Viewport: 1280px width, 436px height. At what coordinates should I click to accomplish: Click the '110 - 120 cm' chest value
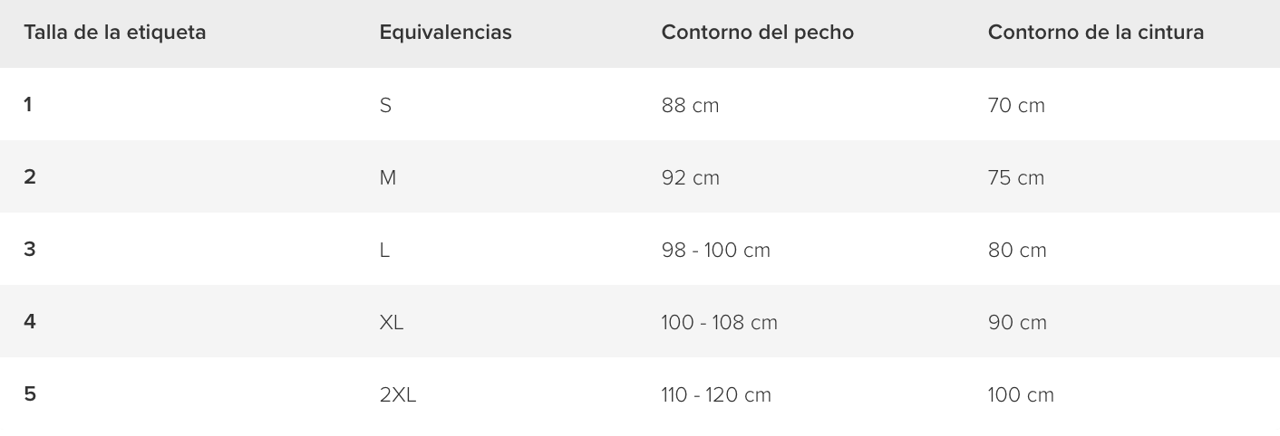[716, 394]
